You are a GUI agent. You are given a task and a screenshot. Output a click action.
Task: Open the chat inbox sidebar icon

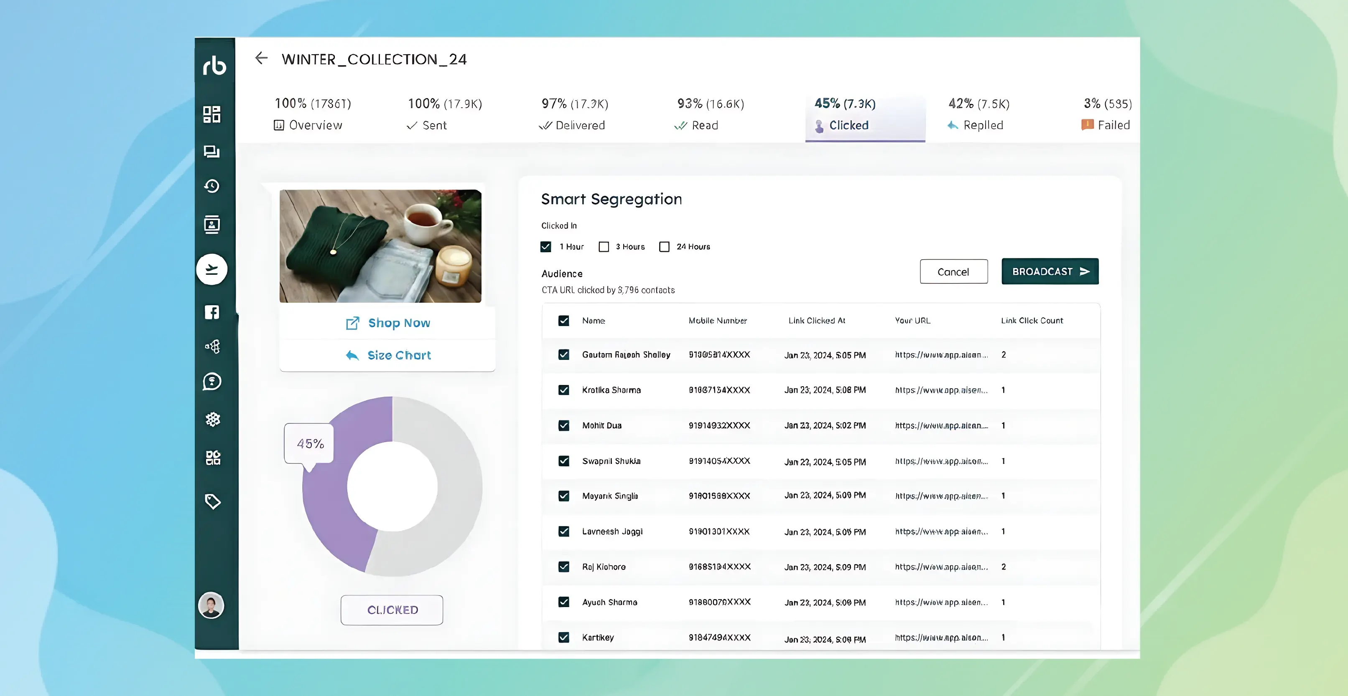212,152
